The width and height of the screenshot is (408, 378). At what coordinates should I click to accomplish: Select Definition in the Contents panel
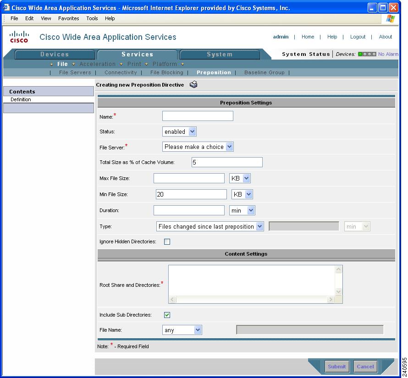[21, 99]
